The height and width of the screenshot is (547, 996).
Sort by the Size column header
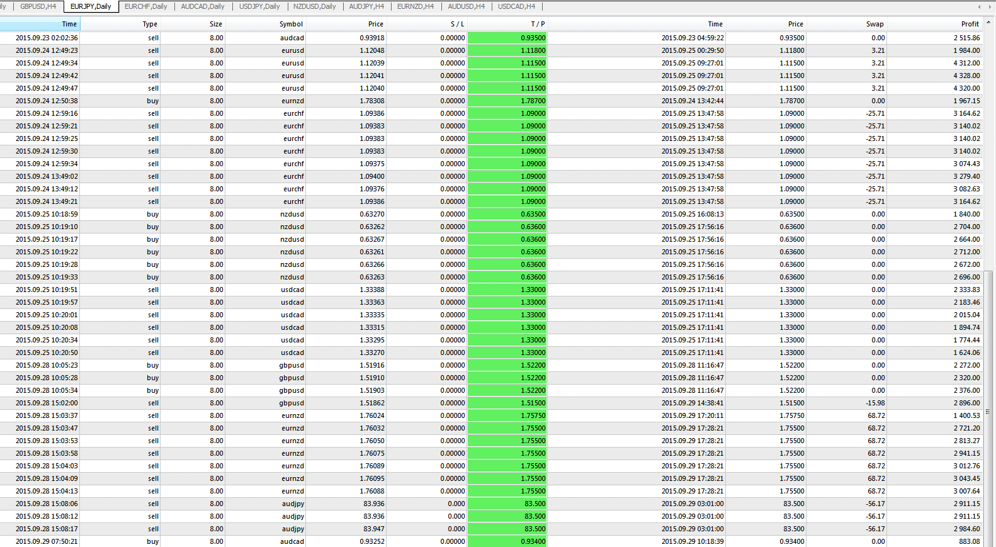[x=193, y=24]
